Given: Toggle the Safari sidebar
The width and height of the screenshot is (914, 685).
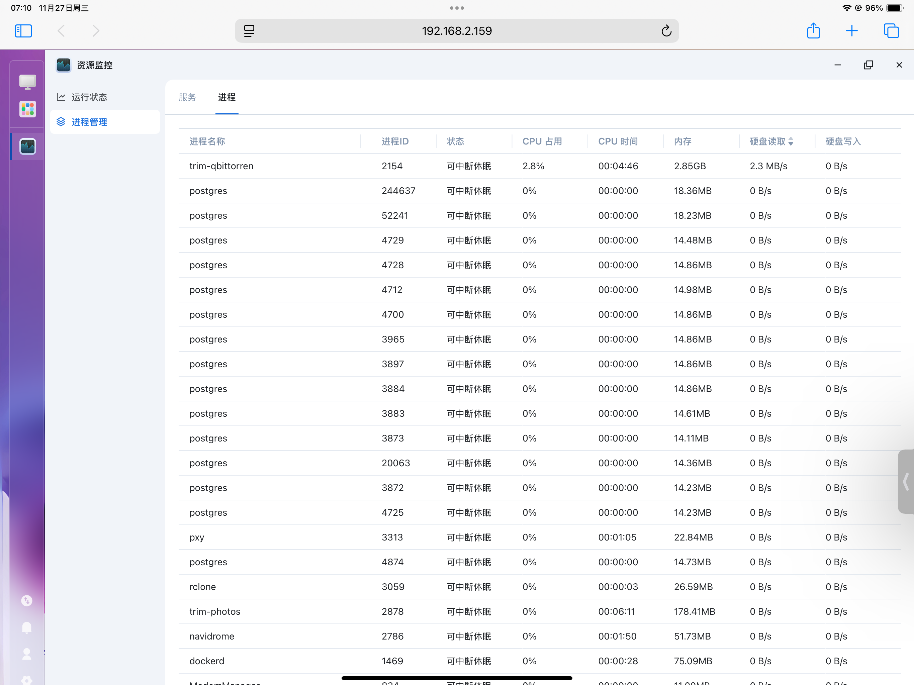Looking at the screenshot, I should [x=23, y=31].
